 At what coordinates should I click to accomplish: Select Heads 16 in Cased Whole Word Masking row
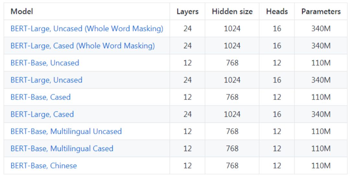coord(277,46)
